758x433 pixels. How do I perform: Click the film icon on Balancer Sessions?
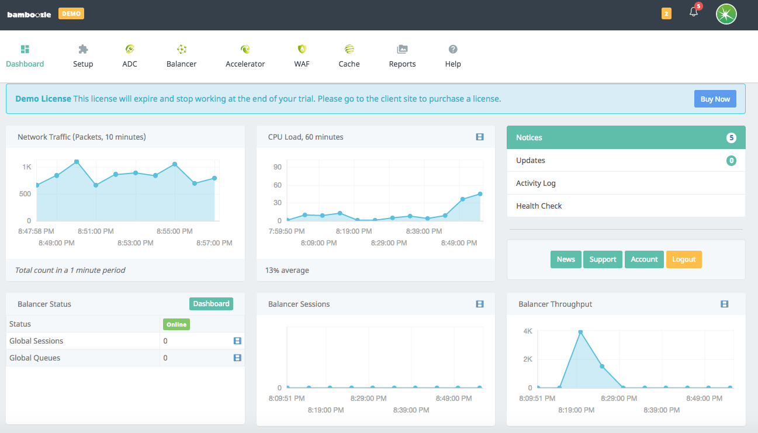480,304
